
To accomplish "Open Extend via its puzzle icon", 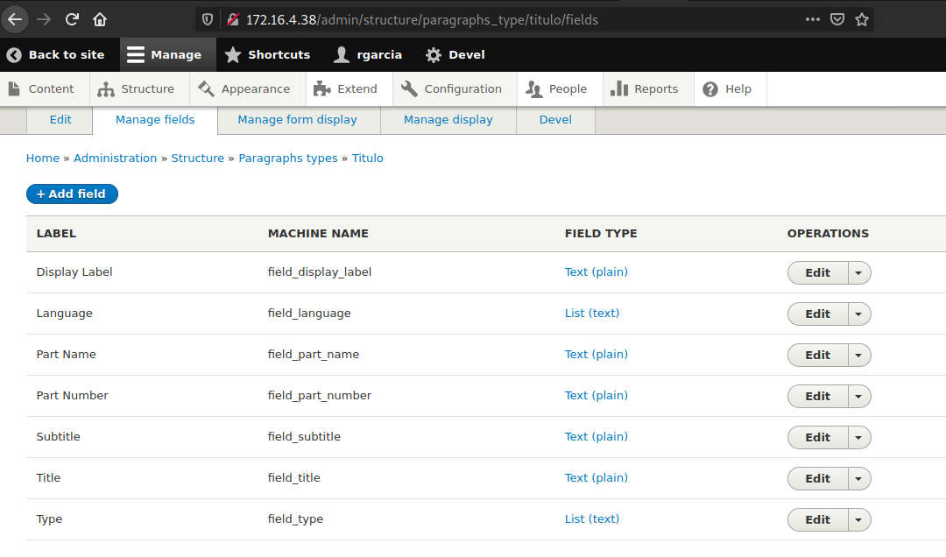I will (322, 88).
